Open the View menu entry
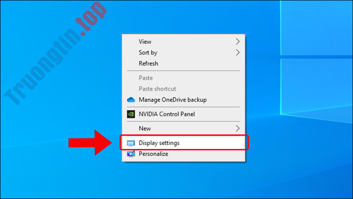Viewport: 353px width, 199px height. click(145, 42)
